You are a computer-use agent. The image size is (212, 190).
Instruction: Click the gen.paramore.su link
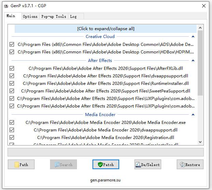(x=105, y=180)
